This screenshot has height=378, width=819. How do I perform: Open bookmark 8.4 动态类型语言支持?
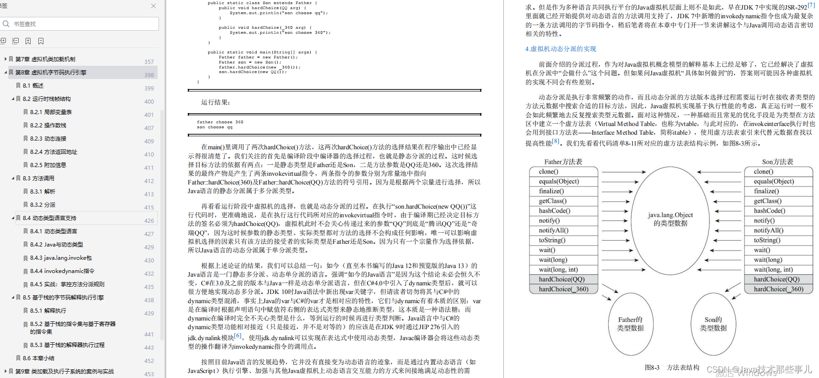pos(49,218)
